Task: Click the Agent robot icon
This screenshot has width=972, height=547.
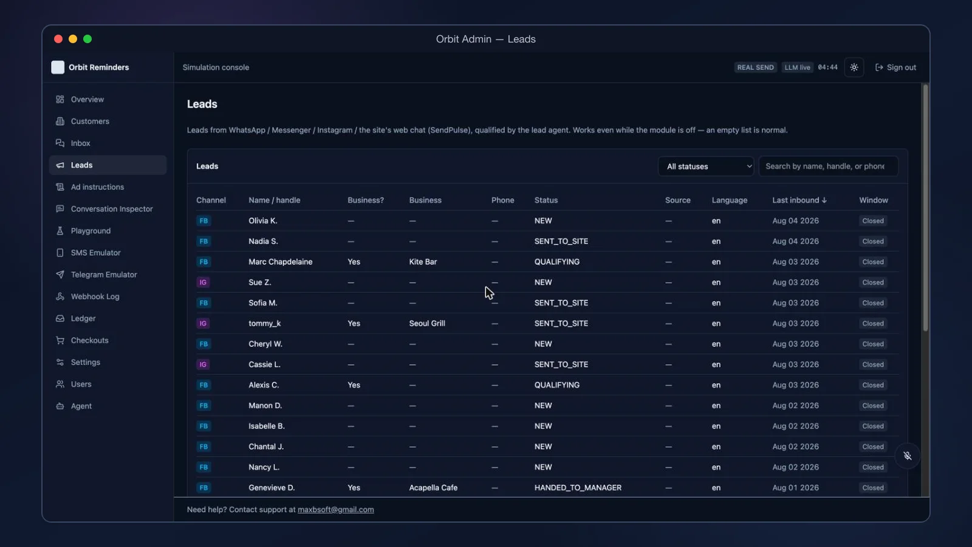Action: coord(60,405)
